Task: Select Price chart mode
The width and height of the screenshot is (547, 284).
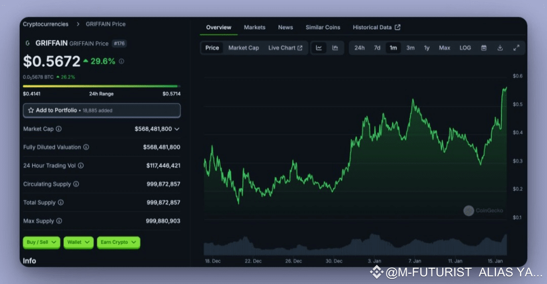Action: pyautogui.click(x=212, y=48)
